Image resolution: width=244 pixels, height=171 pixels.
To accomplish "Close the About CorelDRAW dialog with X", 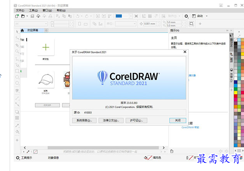I will pos(185,52).
